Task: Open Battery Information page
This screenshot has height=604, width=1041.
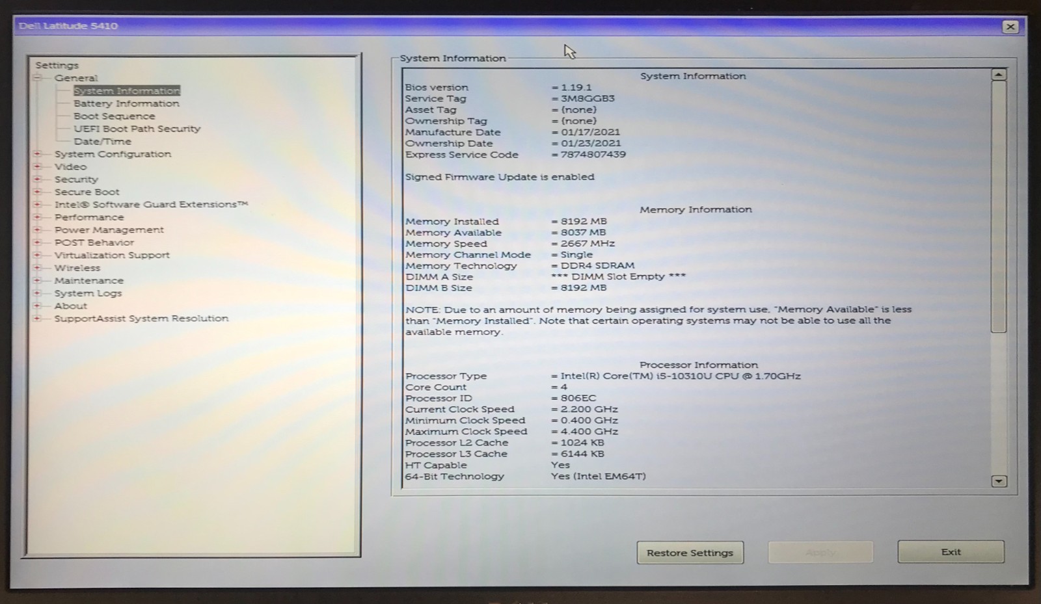Action: (126, 103)
